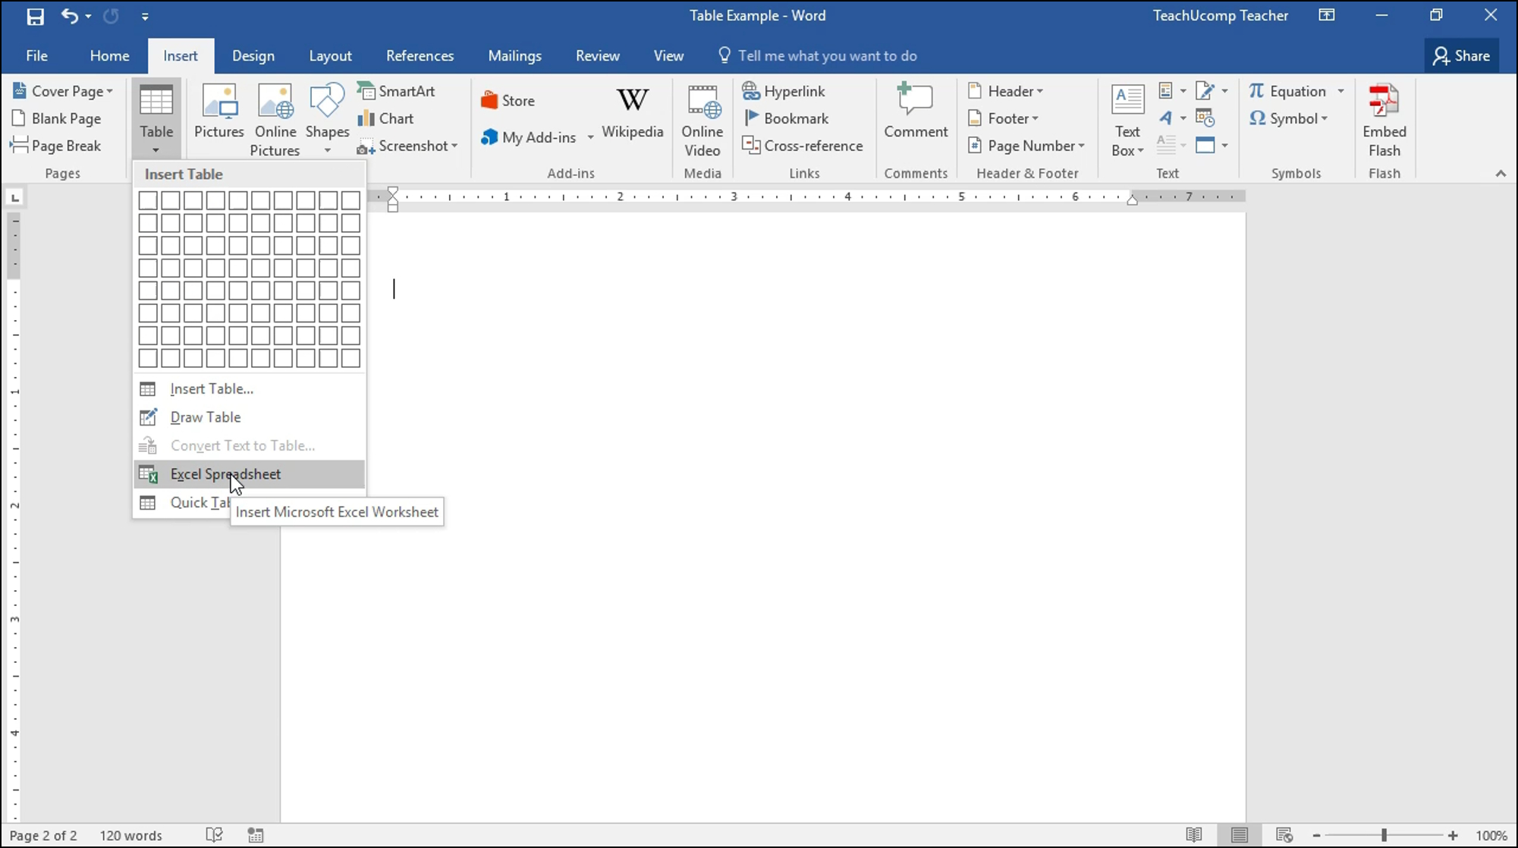1518x848 pixels.
Task: Collapse the ribbon with the chevron
Action: click(1501, 173)
